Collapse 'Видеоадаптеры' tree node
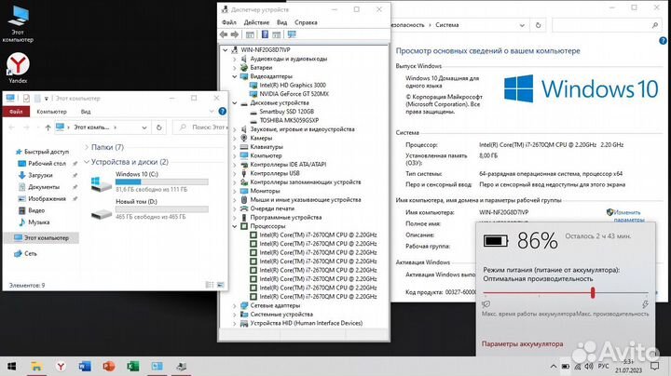This screenshot has height=376, width=671. click(235, 76)
